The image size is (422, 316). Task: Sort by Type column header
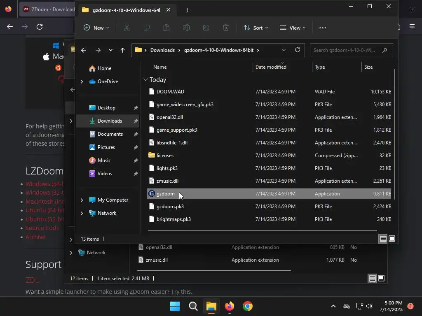tap(320, 67)
